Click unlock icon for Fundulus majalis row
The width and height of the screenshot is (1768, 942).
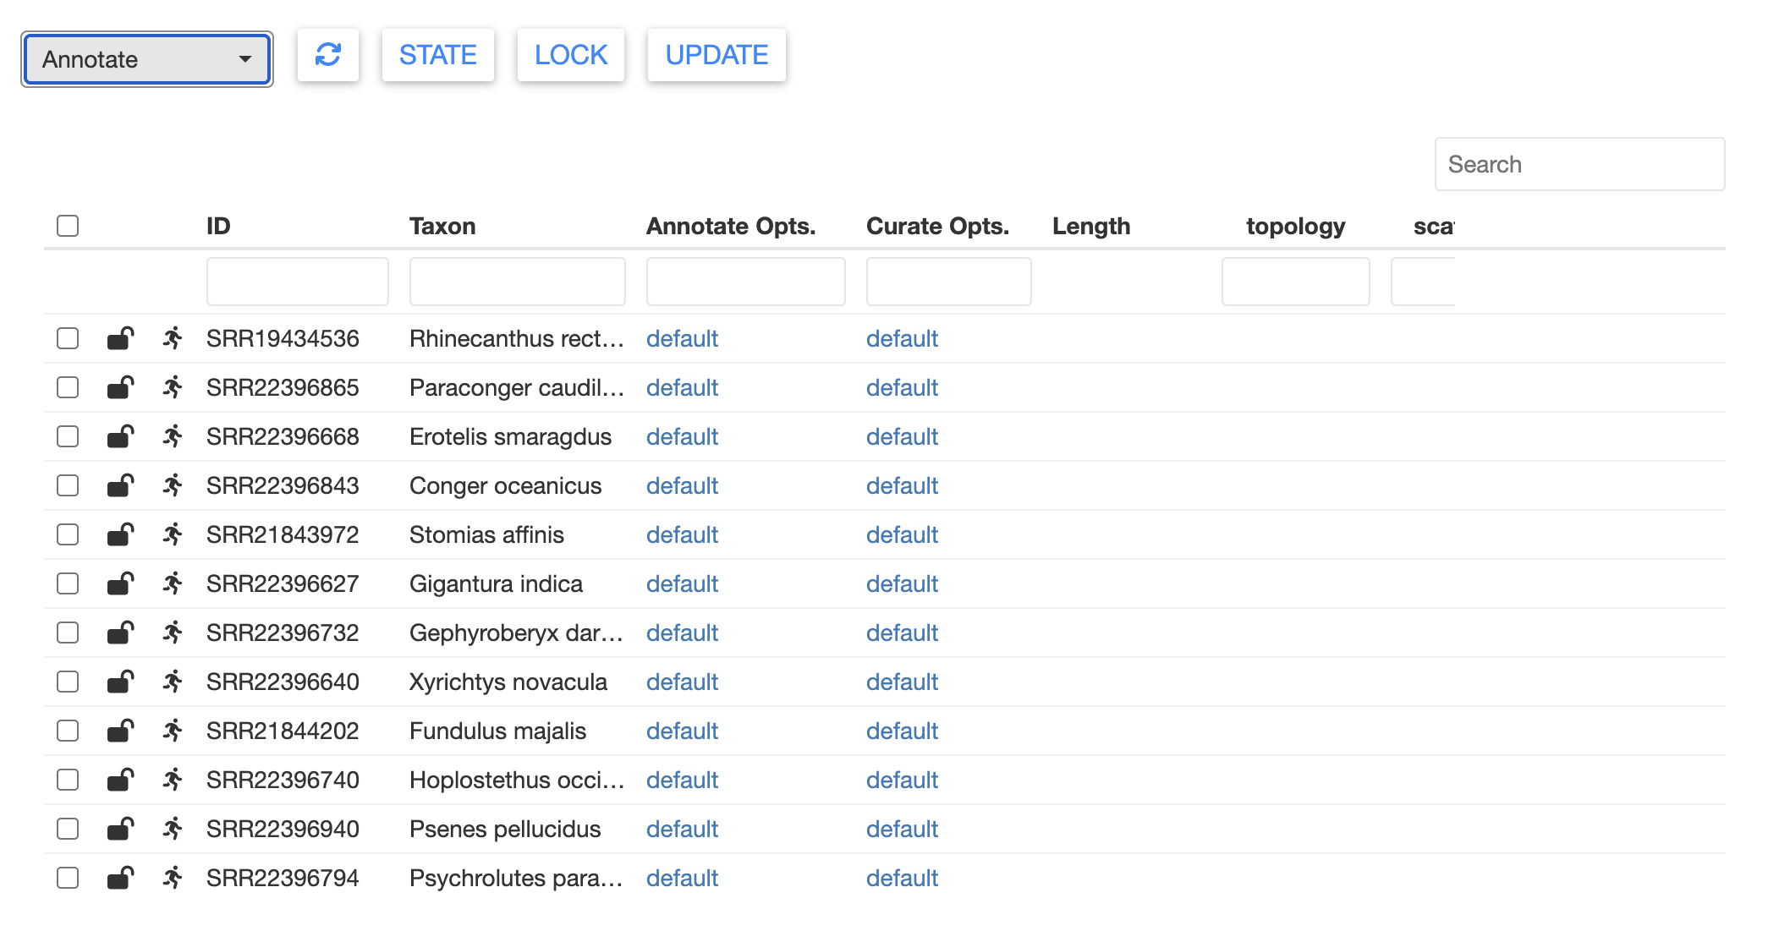tap(120, 731)
